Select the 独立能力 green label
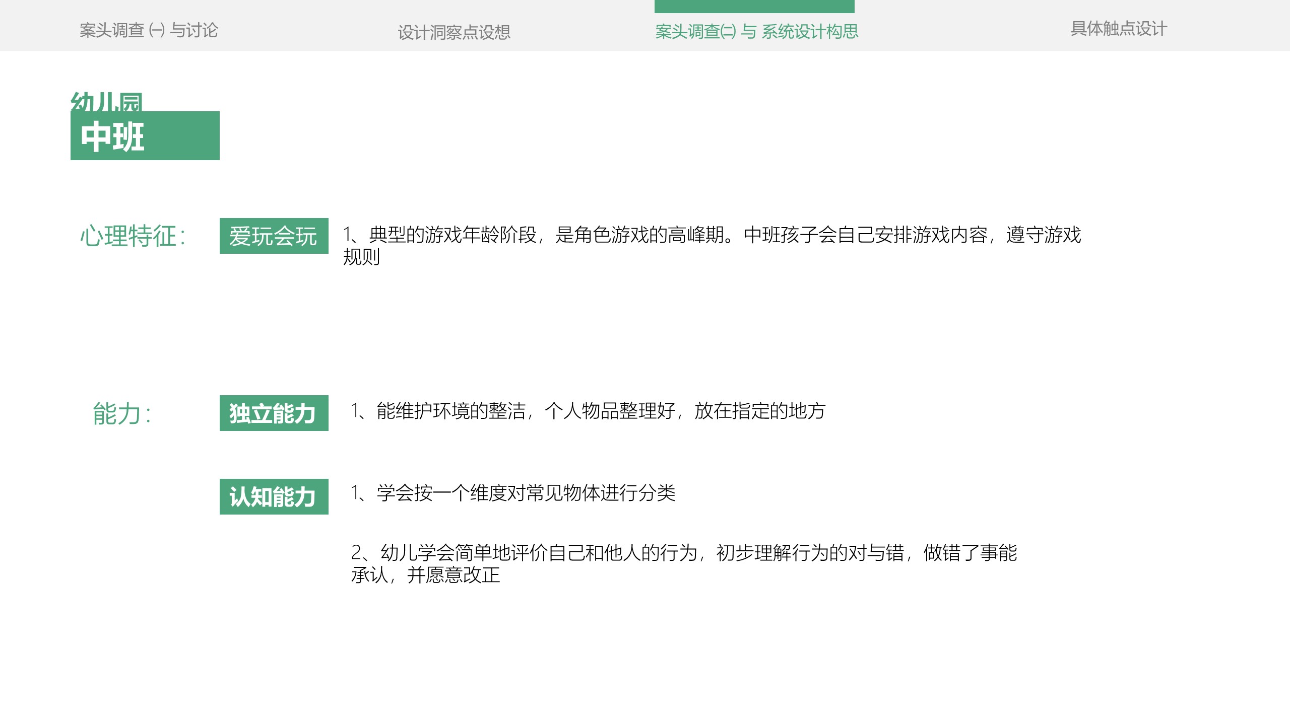 274,413
